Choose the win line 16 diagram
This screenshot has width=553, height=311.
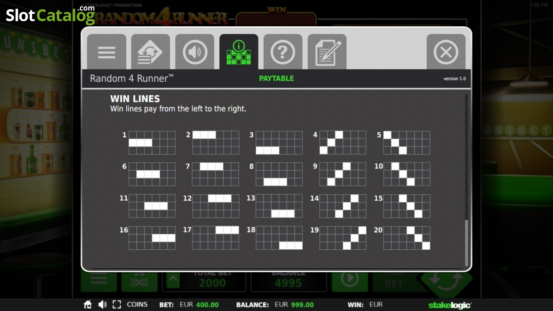152,238
